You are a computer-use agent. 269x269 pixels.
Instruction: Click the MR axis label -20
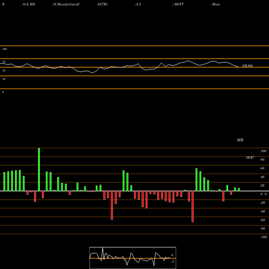point(263,203)
